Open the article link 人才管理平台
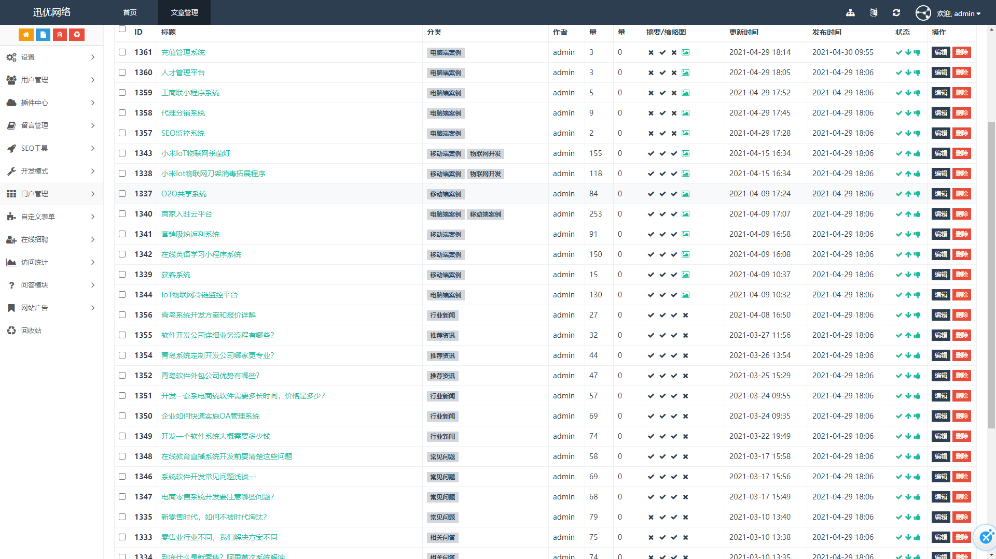This screenshot has width=996, height=559. point(183,73)
